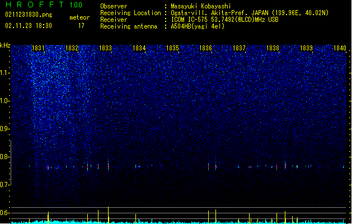Screen dimensions: 352x224
Task: Click the ICOM IC-575 receiver value
Action: [x=224, y=20]
